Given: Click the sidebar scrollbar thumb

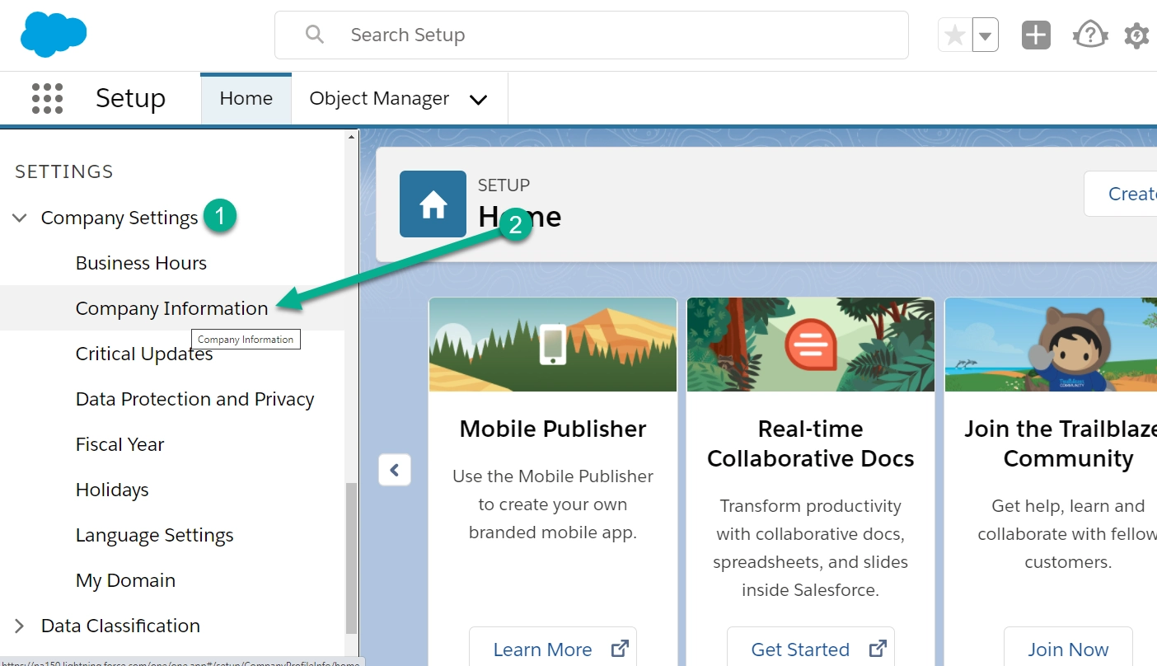Looking at the screenshot, I should (x=351, y=558).
